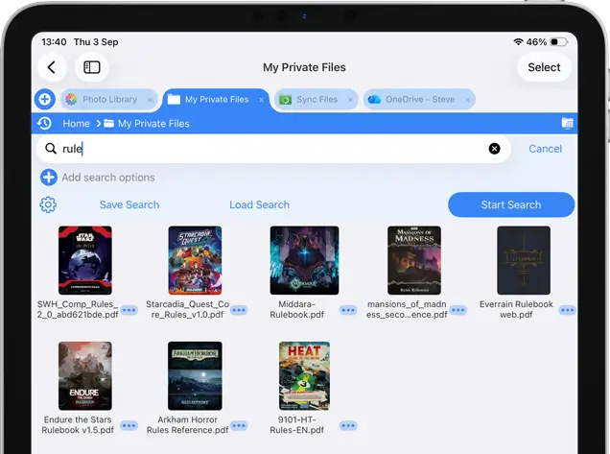Select file name 9101-HT-Rules-EN.pdf
The height and width of the screenshot is (454, 610).
tap(296, 425)
